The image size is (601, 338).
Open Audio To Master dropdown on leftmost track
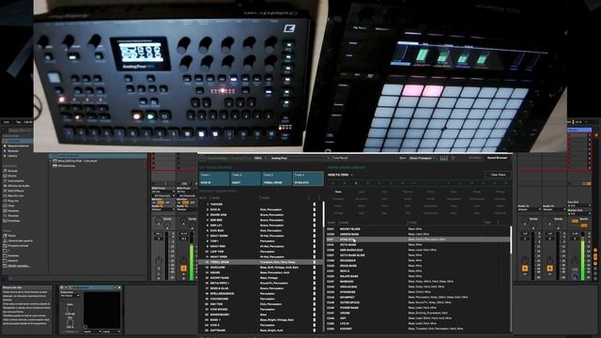[162, 209]
